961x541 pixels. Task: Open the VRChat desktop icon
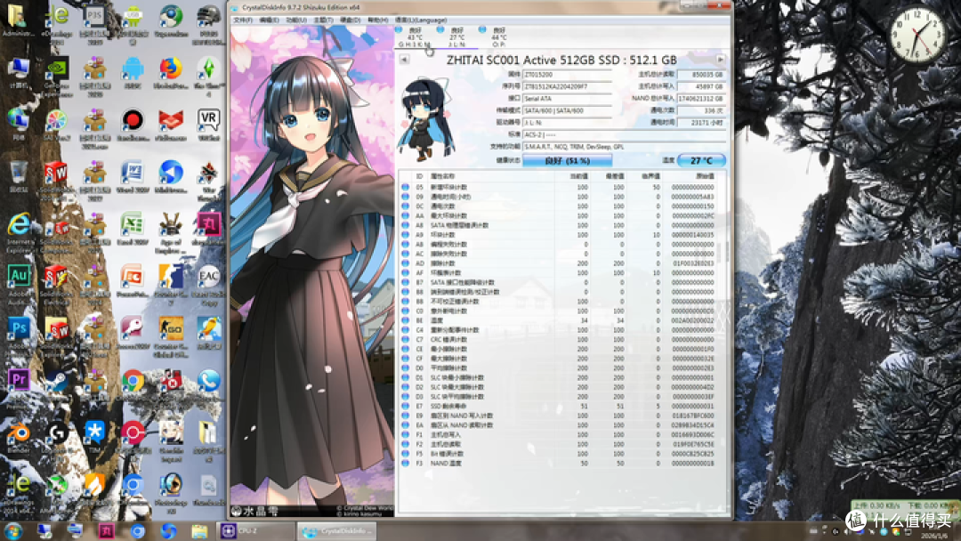coord(208,125)
